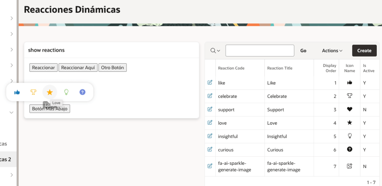Click edit pencil for 'curious' row
382x186 pixels.
210,150
